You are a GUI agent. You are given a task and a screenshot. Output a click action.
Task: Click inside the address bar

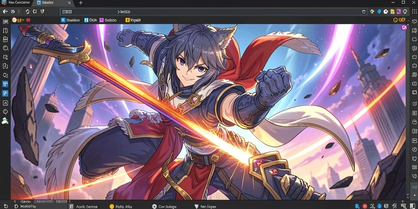[213, 12]
